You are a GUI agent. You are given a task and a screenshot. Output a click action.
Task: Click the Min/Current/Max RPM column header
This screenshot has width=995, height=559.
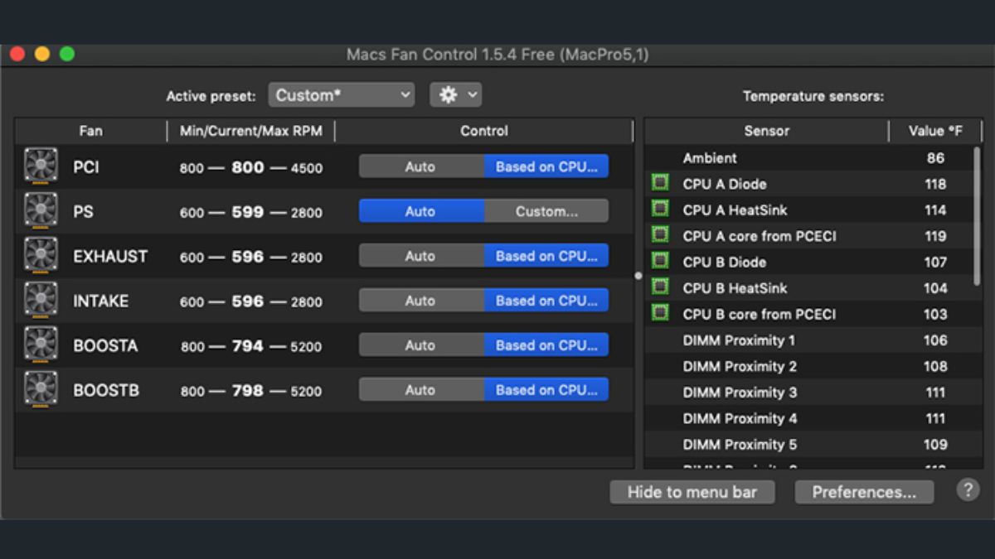coord(251,131)
